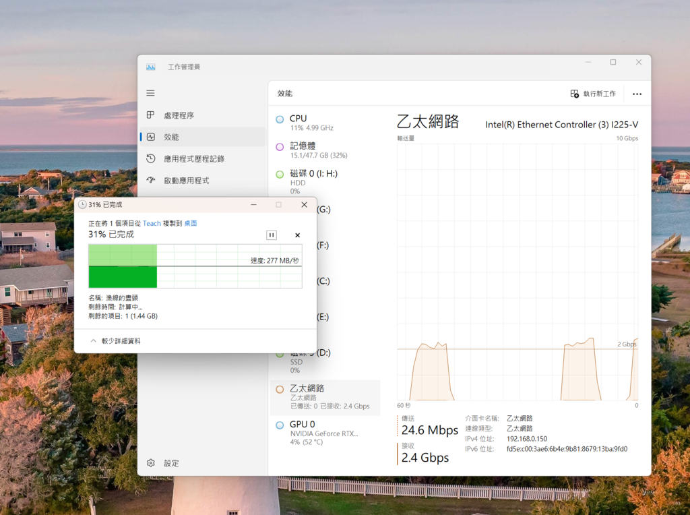The image size is (690, 515).
Task: Click the Ethernet throughput graph area
Action: coord(517,272)
